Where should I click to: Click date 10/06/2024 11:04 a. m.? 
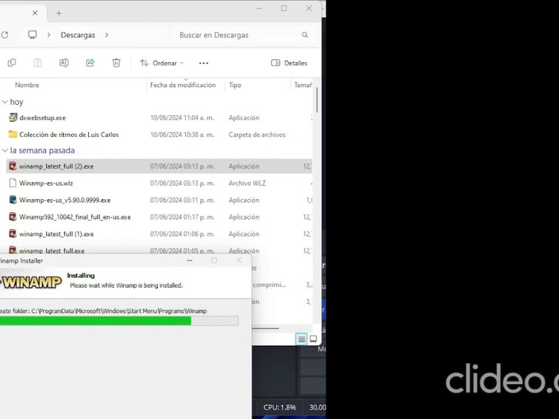[182, 117]
